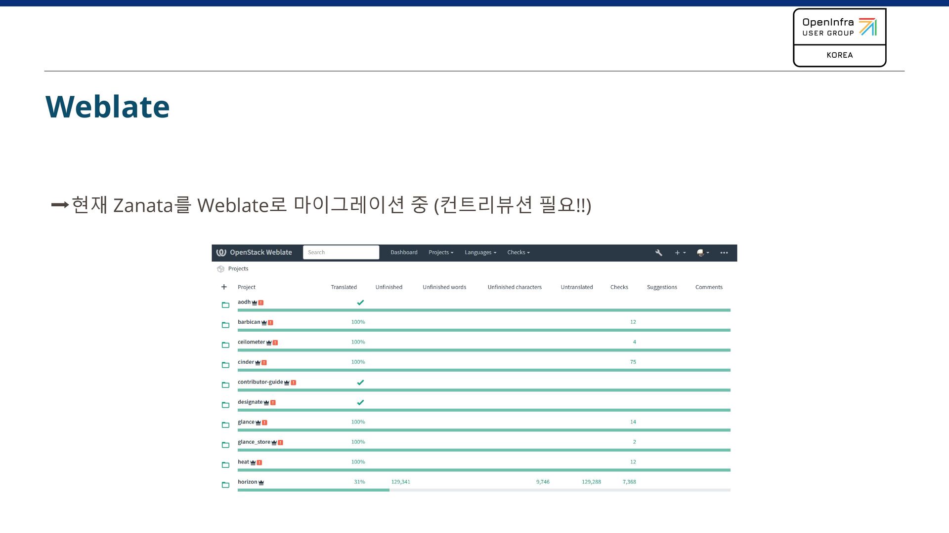Open the Languages dropdown menu

480,253
